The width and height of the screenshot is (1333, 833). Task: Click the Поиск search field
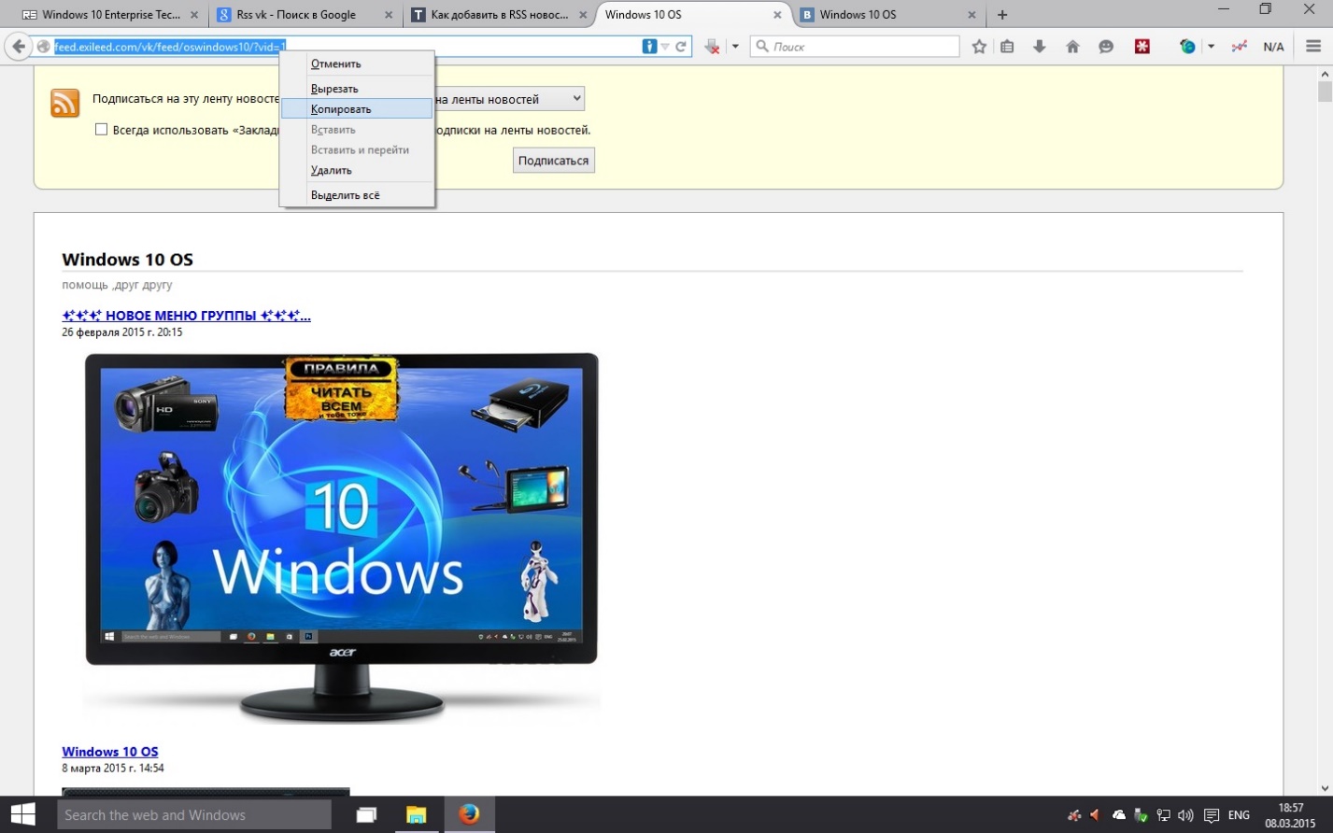[x=855, y=47]
